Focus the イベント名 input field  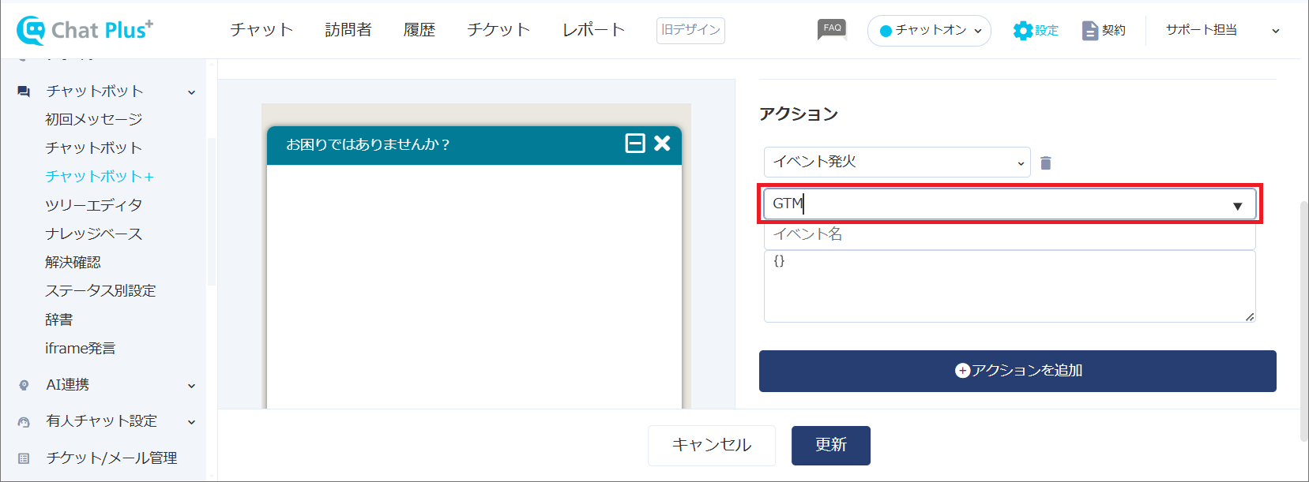(x=1010, y=235)
